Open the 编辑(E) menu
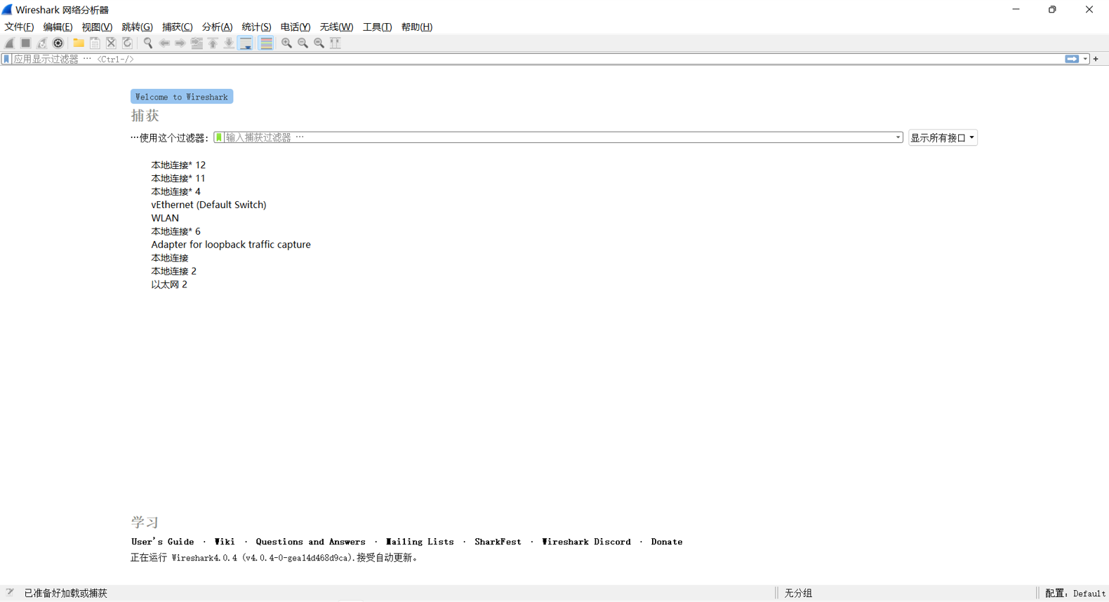1109x602 pixels. coord(58,27)
